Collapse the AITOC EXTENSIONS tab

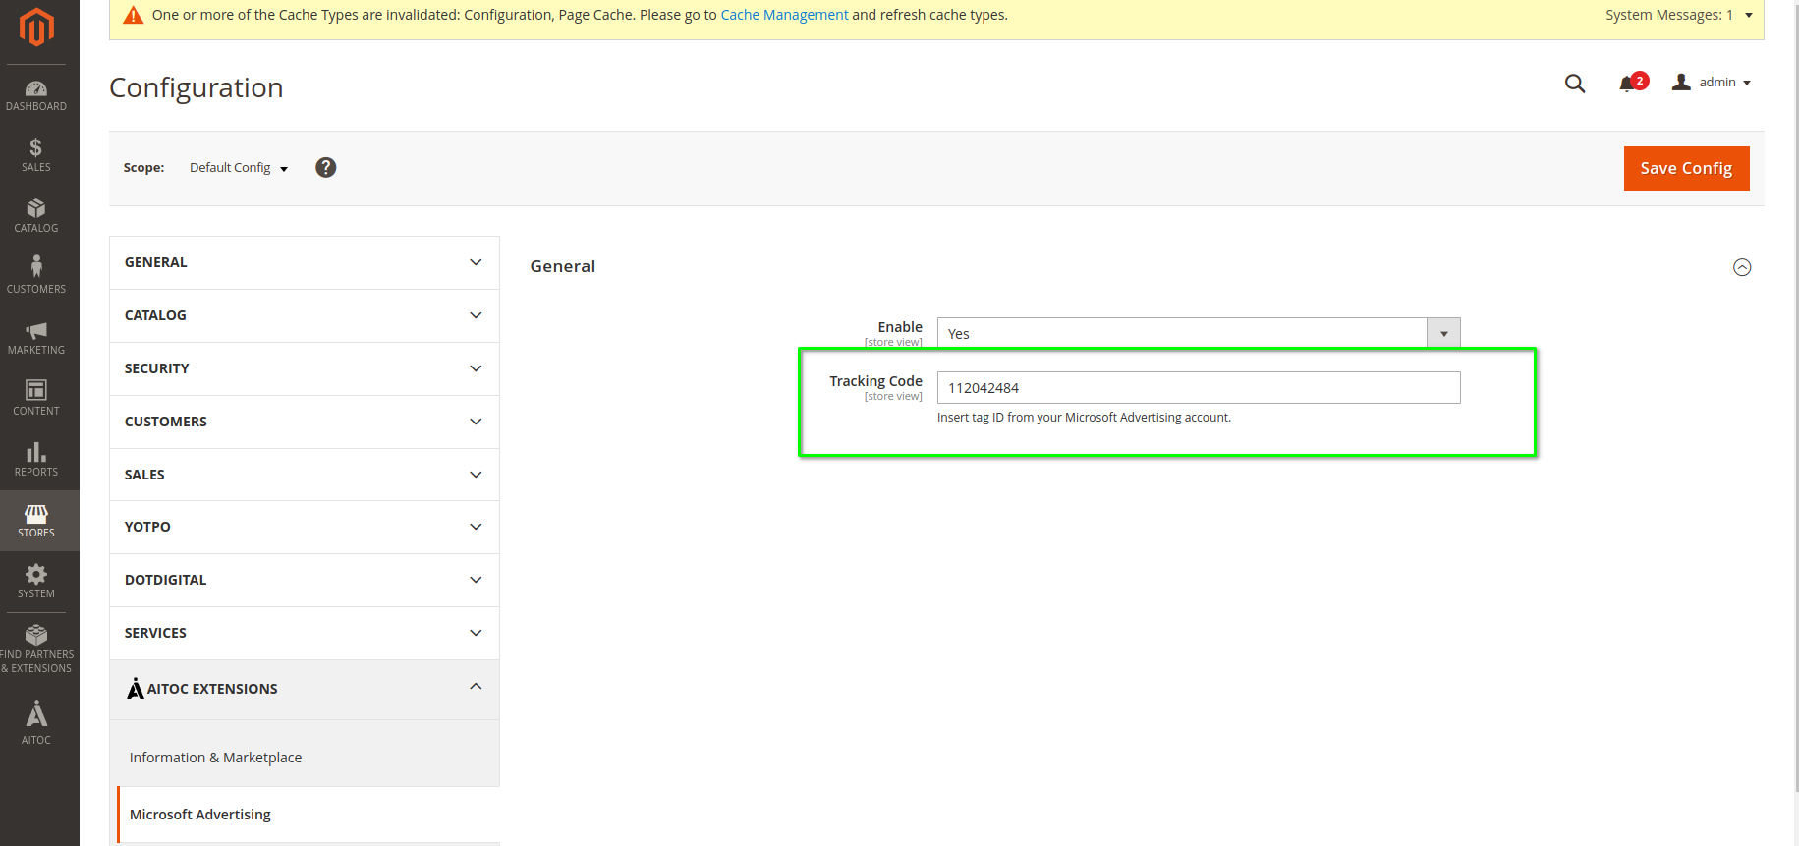pos(305,689)
